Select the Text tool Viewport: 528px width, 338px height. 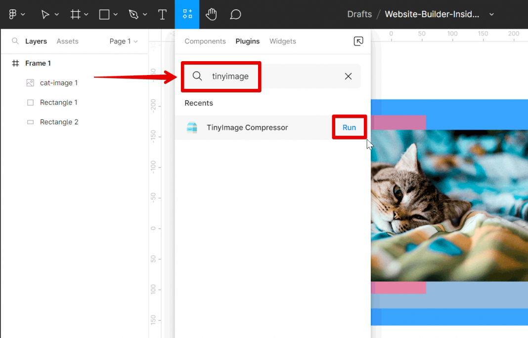click(x=162, y=14)
